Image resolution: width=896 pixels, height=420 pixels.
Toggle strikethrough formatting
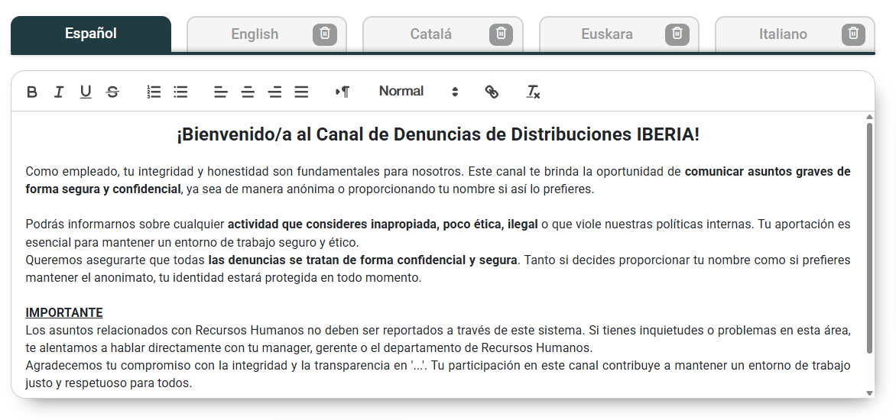coord(112,92)
